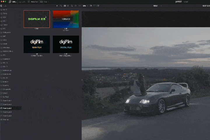Open the viewer zoom percentage dropdown
This screenshot has height=140, width=210.
[x=85, y=6]
